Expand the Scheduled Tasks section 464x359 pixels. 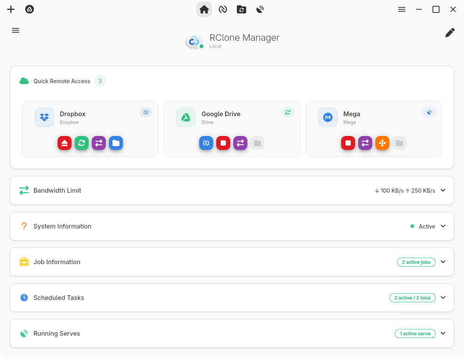(443, 298)
